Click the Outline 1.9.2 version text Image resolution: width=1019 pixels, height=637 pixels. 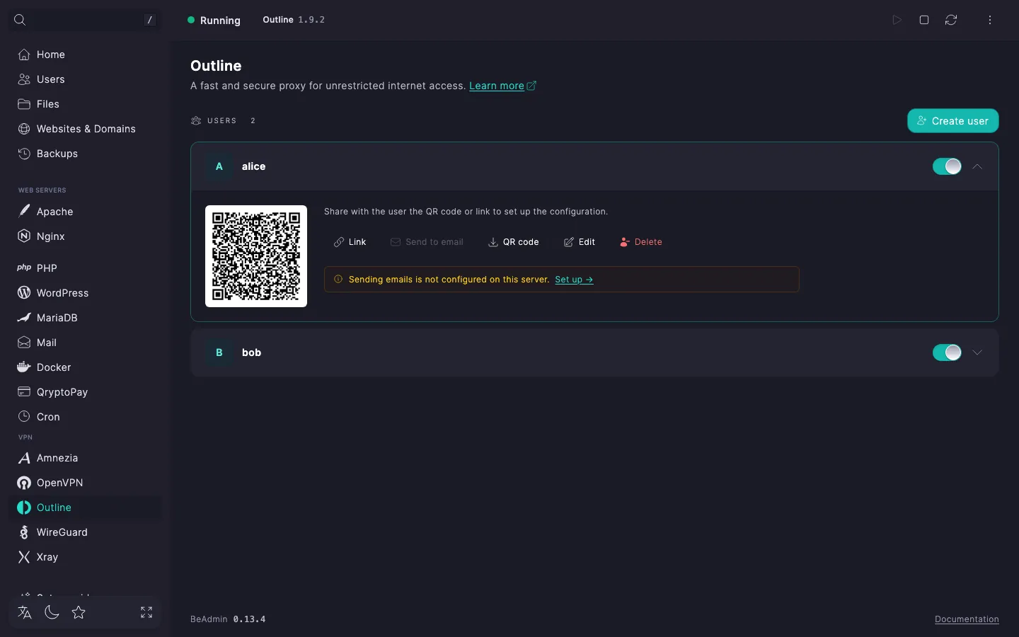click(294, 20)
